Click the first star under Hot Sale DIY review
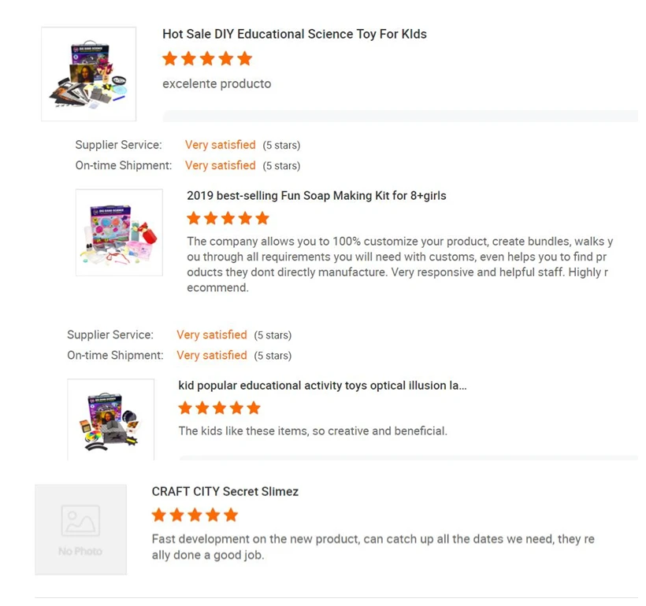Screen dimensions: 646x606 [169, 59]
